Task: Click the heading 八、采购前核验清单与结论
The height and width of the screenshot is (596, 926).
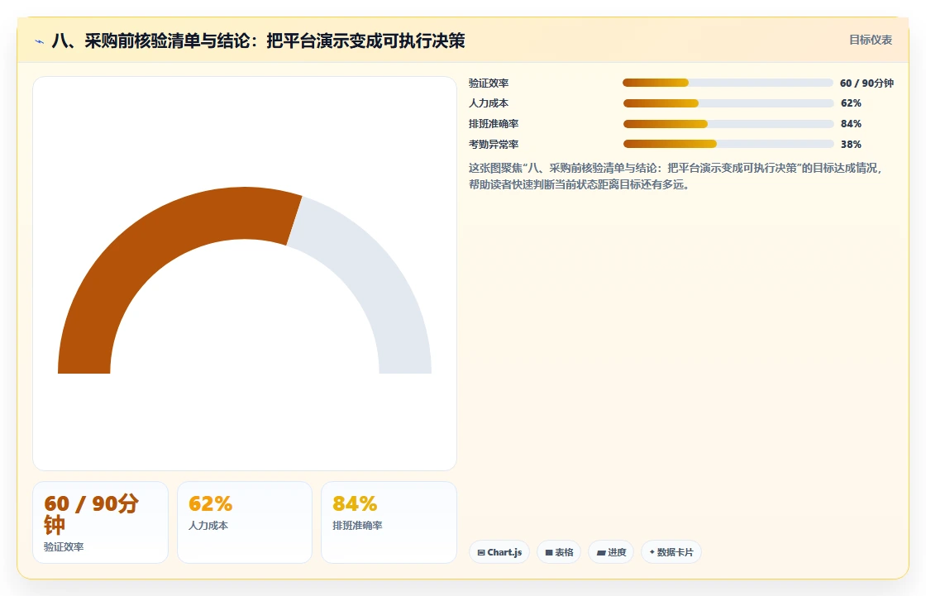Action: pyautogui.click(x=259, y=41)
